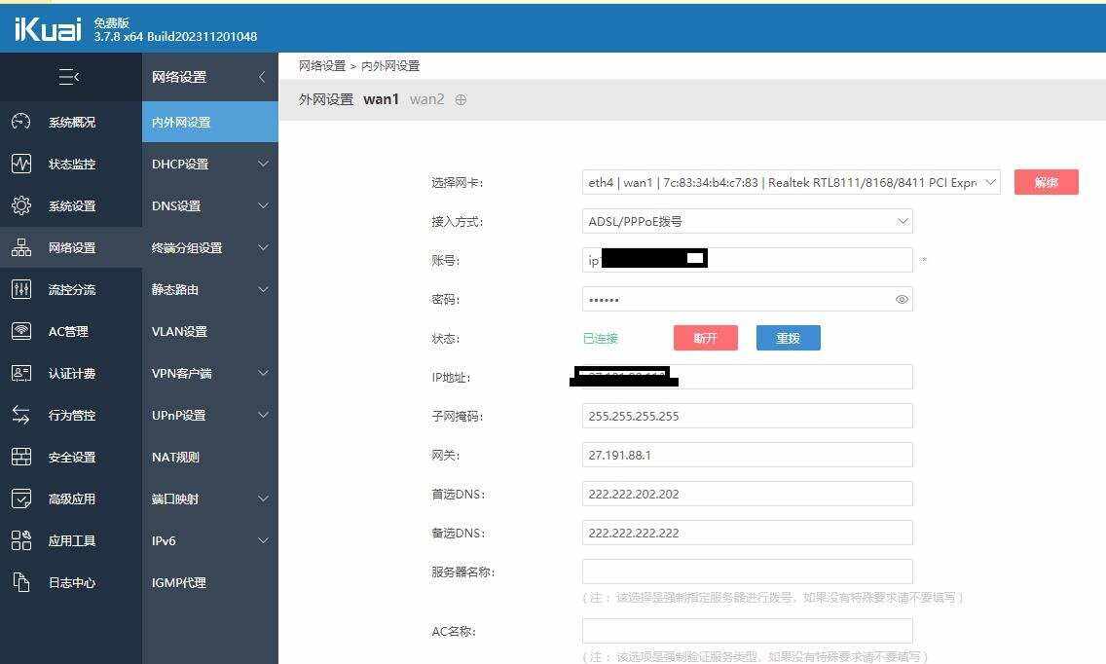Click the 网络设置 network icon
Viewport: 1106px width, 664px height.
[x=21, y=247]
